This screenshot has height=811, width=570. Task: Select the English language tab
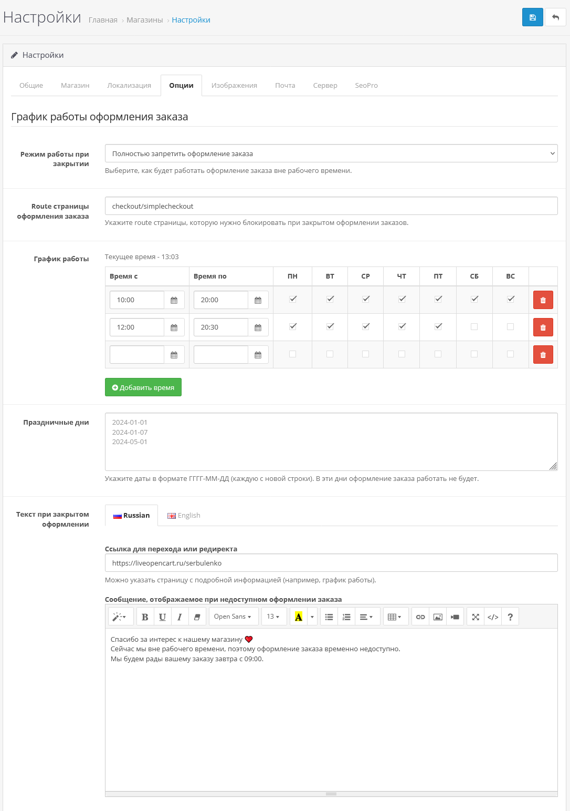click(x=184, y=516)
